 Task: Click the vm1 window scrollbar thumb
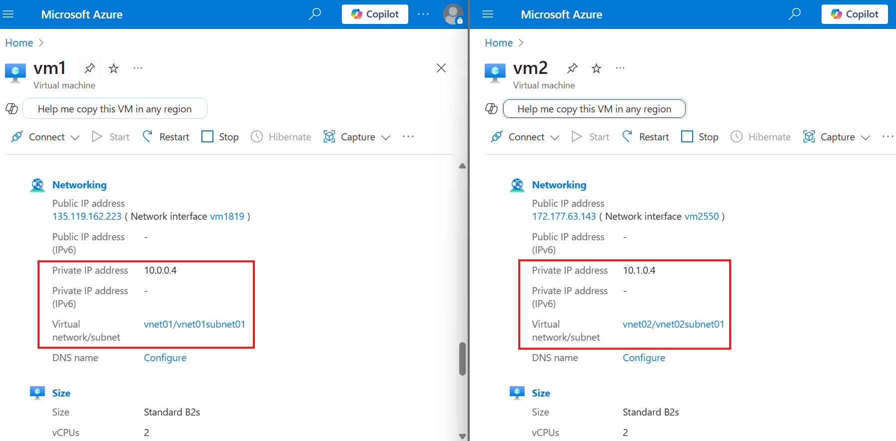pos(462,359)
